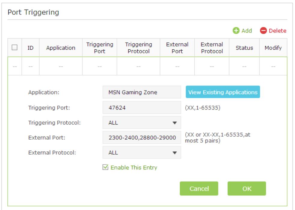Click the 'Application:' form label

[x=44, y=92]
